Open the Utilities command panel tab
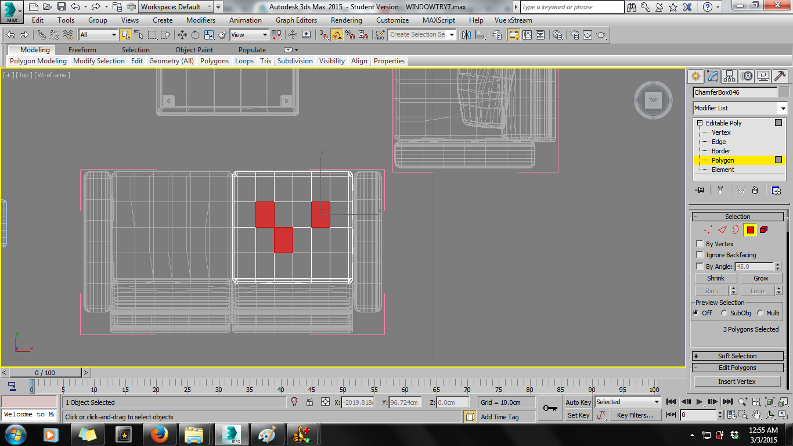 (780, 76)
